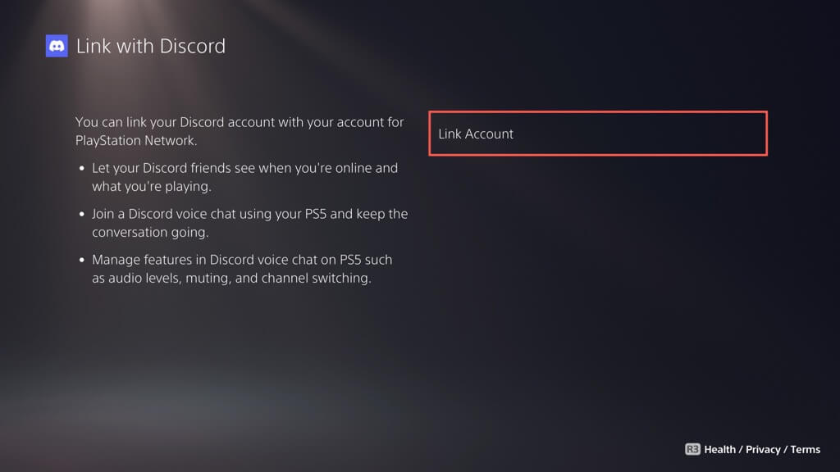Click the 'PlayStation Network.' text

pos(136,140)
